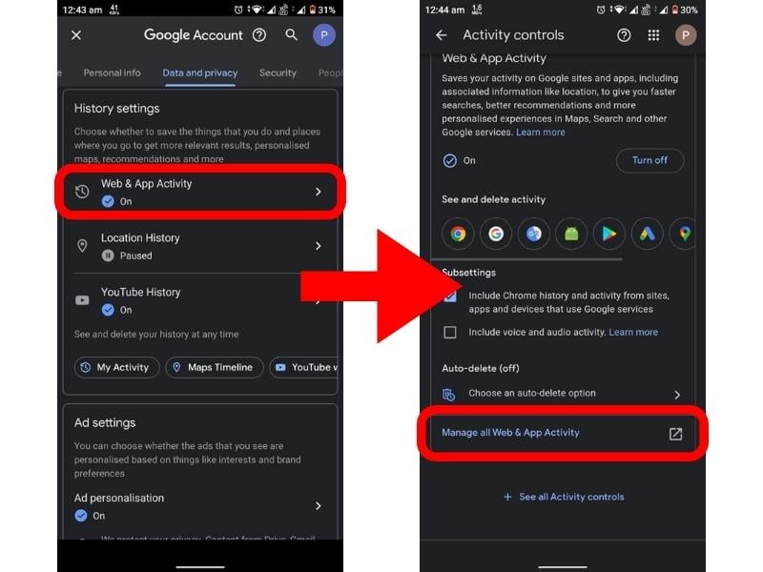The image size is (763, 572).
Task: Tap the search magnifier in Google Account
Action: (x=291, y=34)
